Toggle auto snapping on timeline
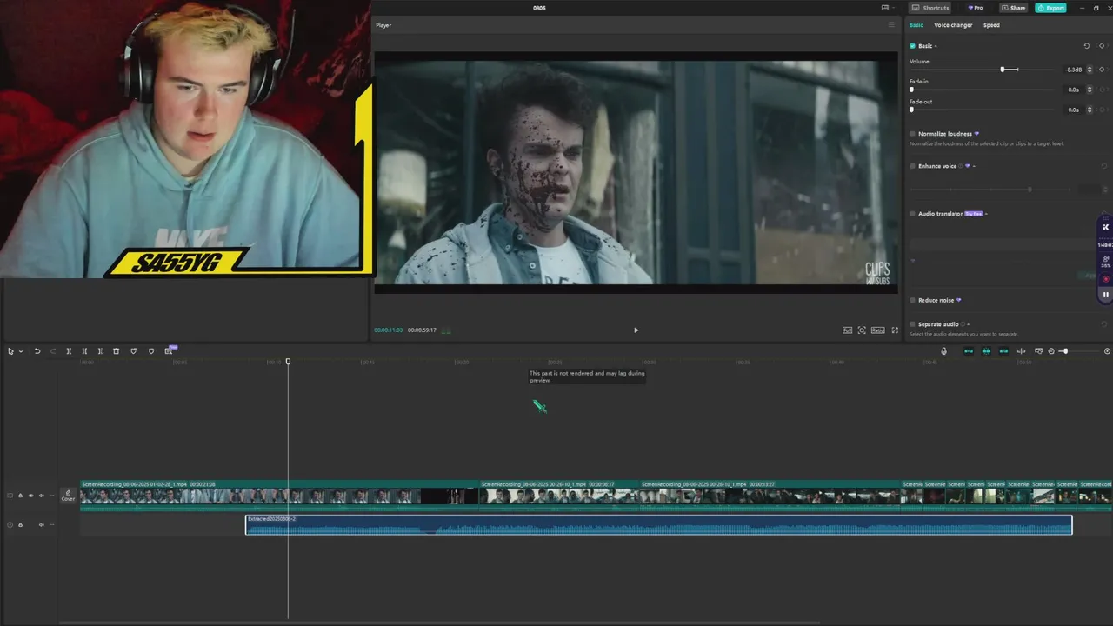Screen dimensions: 1113x626 coord(986,351)
